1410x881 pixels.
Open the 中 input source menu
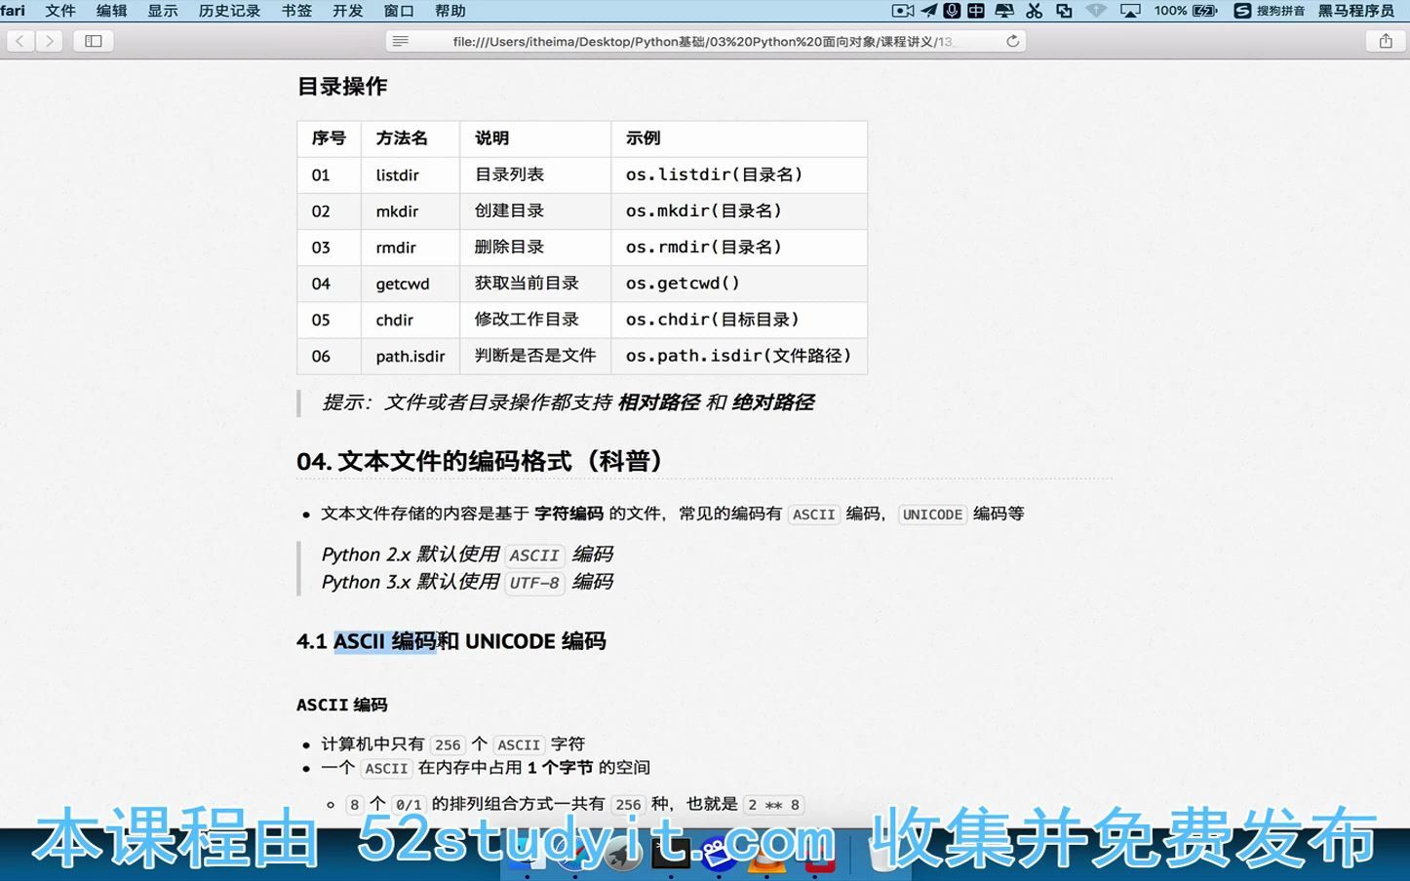coord(975,11)
